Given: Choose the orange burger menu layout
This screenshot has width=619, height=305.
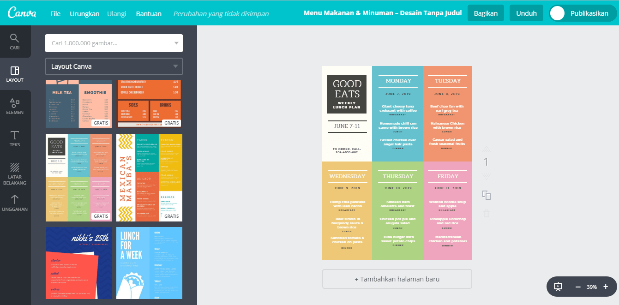Looking at the screenshot, I should tap(149, 104).
